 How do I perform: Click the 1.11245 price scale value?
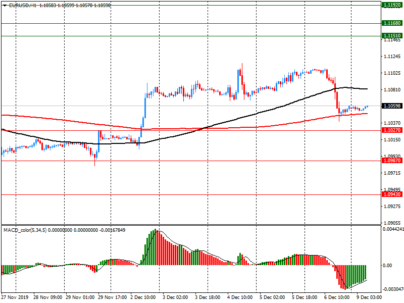(392, 57)
